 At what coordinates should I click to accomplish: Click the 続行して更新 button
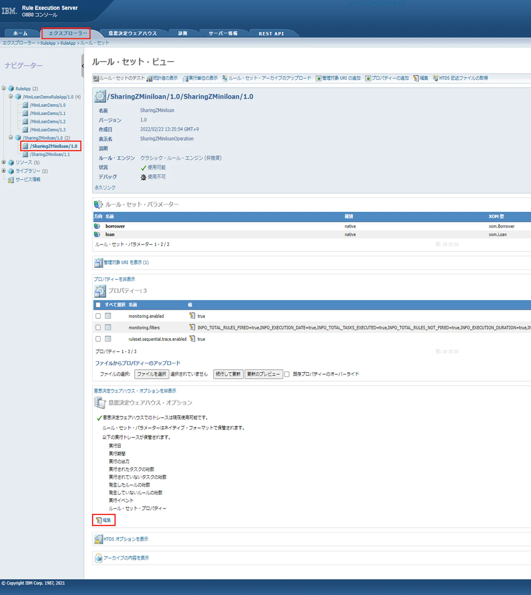[228, 374]
